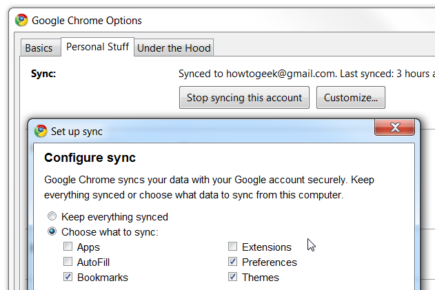Image resolution: width=435 pixels, height=290 pixels.
Task: Check the AutoFill checkbox
Action: [68, 262]
